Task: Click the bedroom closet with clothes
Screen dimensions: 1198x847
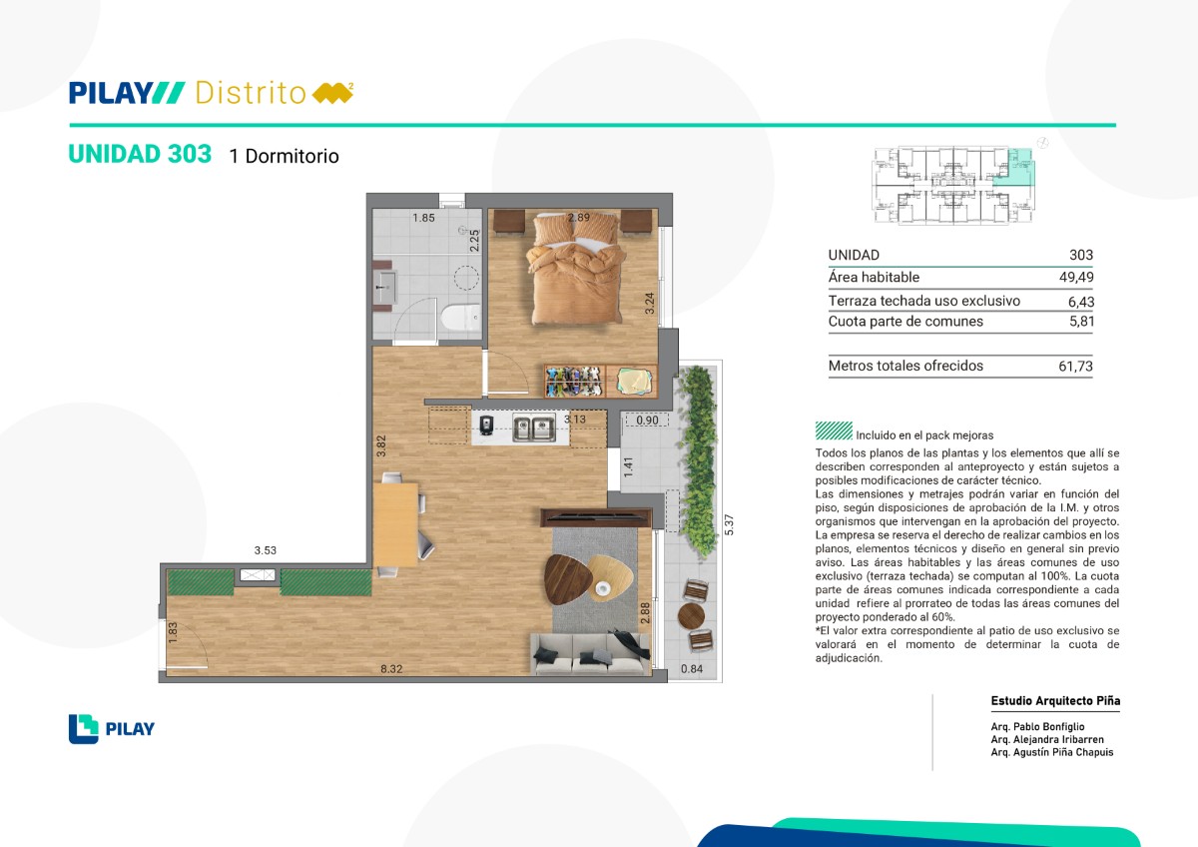Action: [x=599, y=380]
